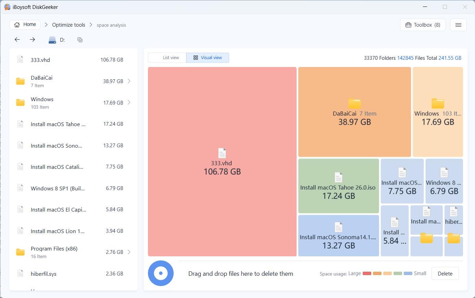Click the DaBaiCai 38.97 GB treemap block
The image size is (475, 298).
click(354, 112)
